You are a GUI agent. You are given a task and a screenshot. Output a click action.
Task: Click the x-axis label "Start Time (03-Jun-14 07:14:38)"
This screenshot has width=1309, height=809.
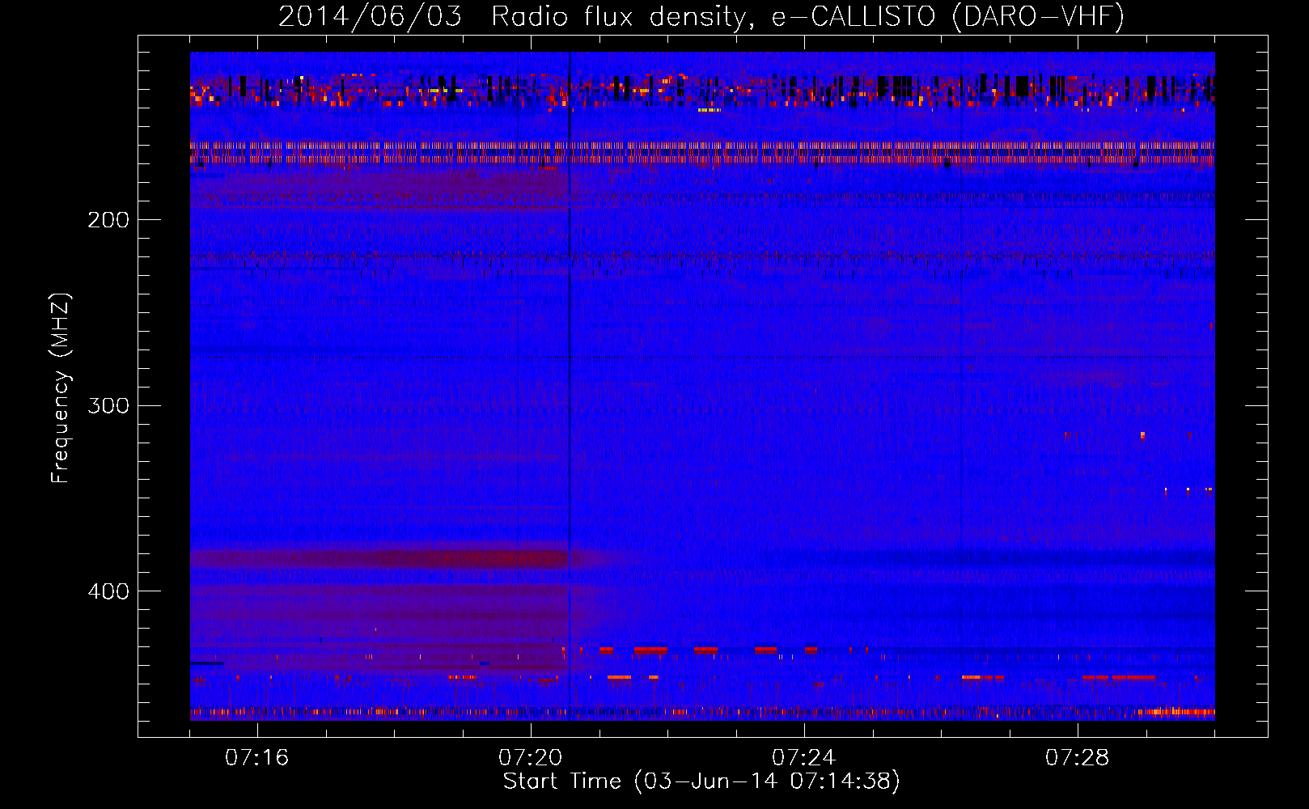tap(701, 781)
